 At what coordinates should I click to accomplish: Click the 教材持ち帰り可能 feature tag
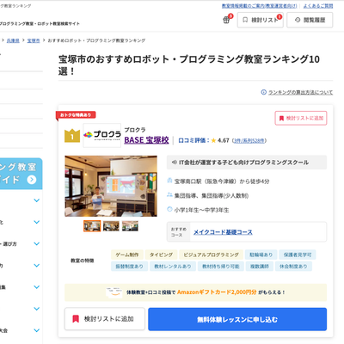(x=221, y=267)
